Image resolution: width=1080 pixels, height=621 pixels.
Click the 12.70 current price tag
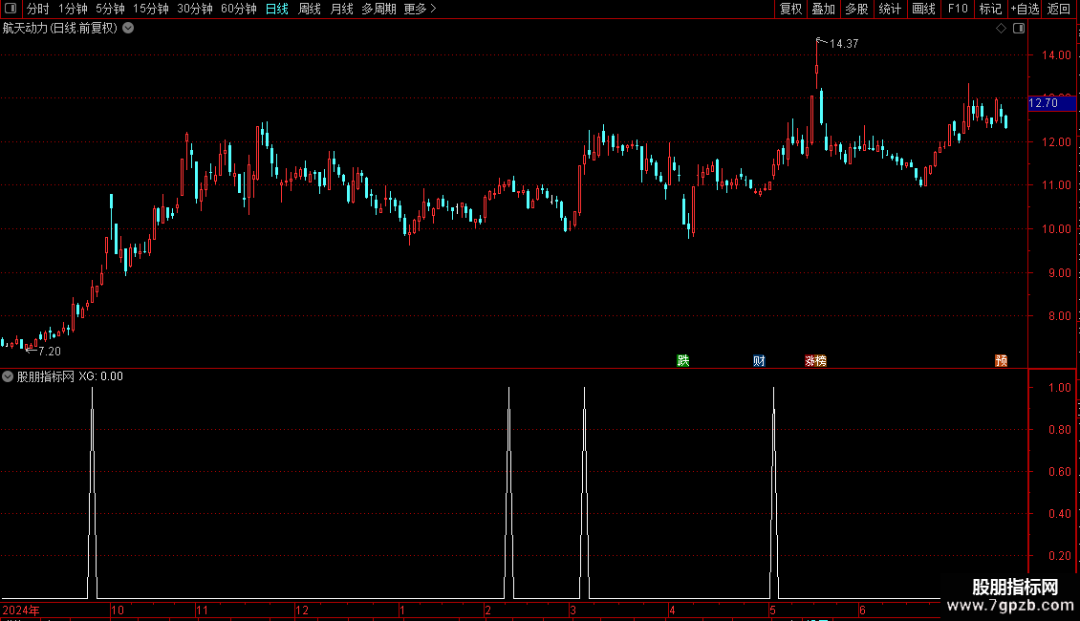1051,103
